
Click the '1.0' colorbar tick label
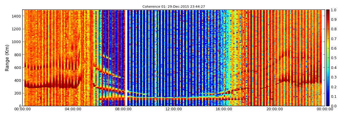pos(334,10)
